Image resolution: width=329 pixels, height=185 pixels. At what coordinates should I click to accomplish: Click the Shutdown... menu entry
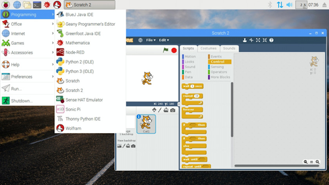click(27, 101)
